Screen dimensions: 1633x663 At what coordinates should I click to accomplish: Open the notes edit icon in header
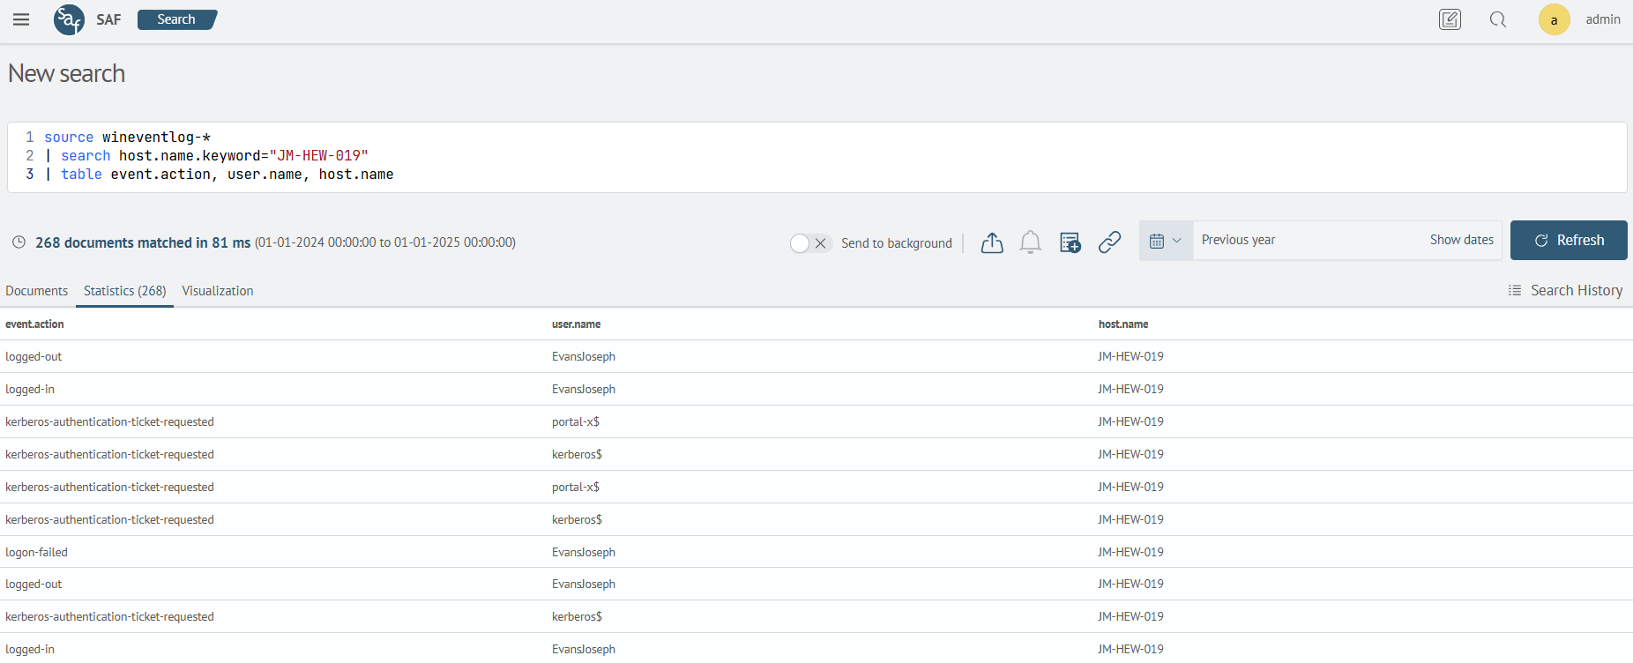click(x=1450, y=19)
